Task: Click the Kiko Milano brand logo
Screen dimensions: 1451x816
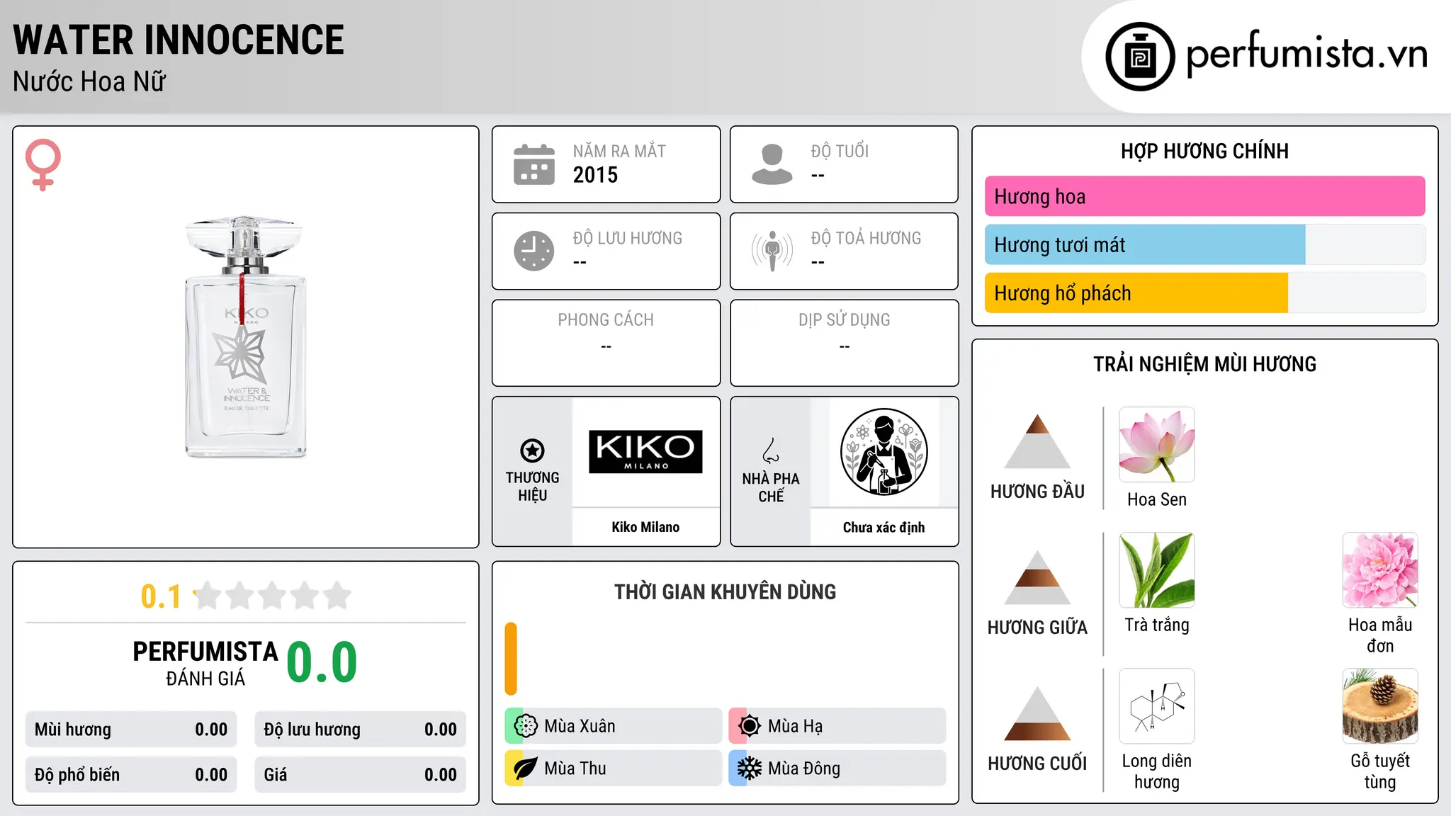Action: point(645,451)
